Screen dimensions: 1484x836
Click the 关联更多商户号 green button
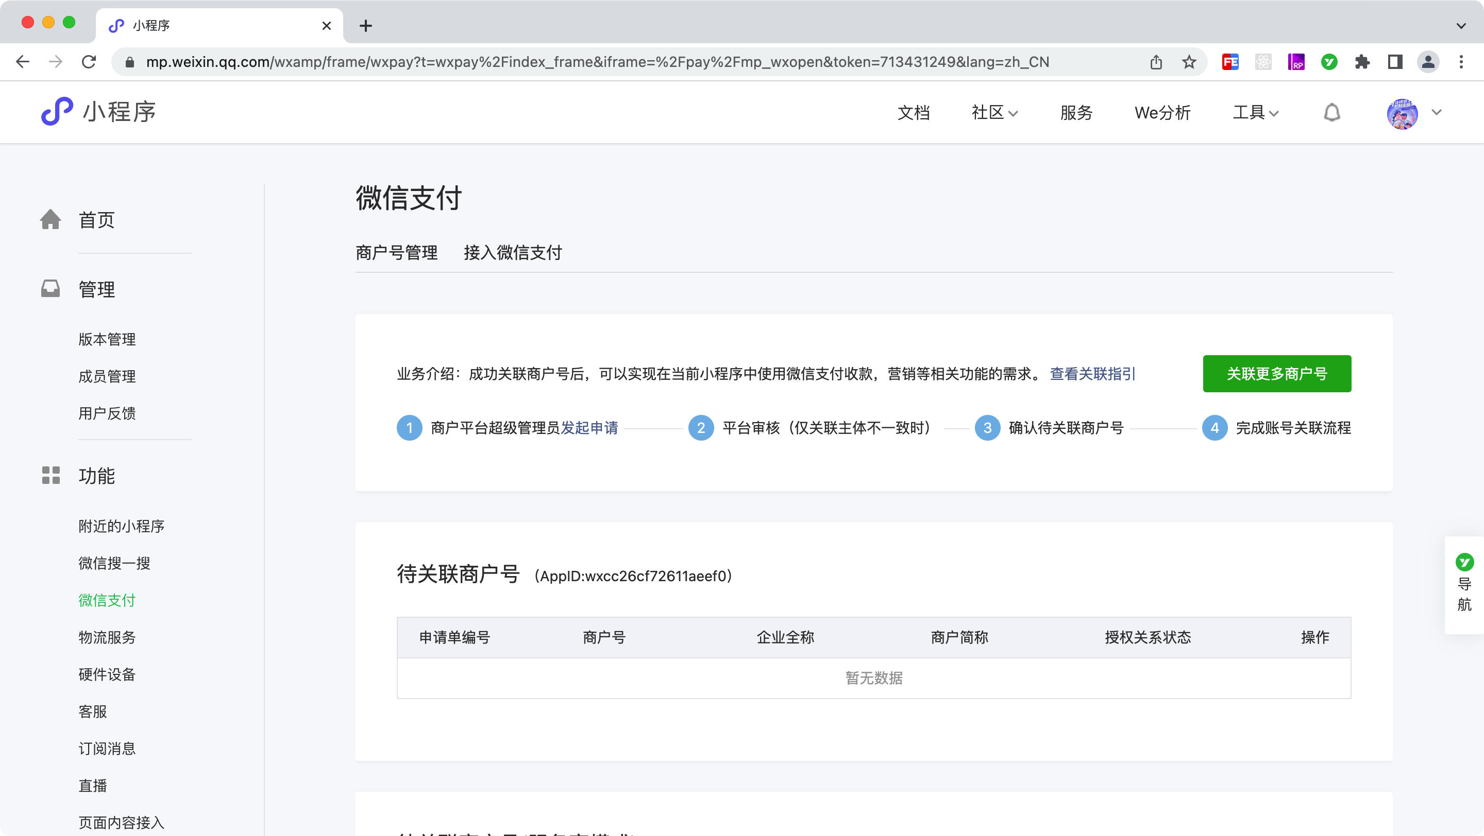pos(1276,373)
